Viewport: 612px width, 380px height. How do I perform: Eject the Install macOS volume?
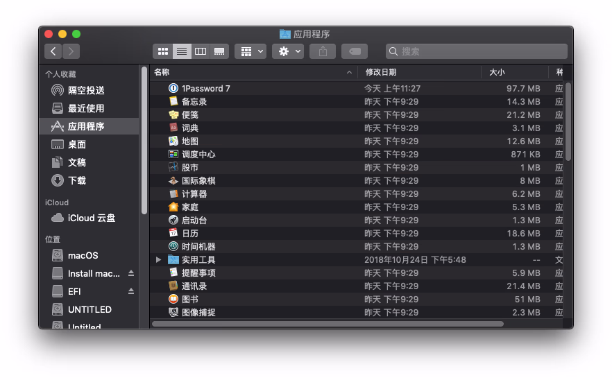coord(131,274)
